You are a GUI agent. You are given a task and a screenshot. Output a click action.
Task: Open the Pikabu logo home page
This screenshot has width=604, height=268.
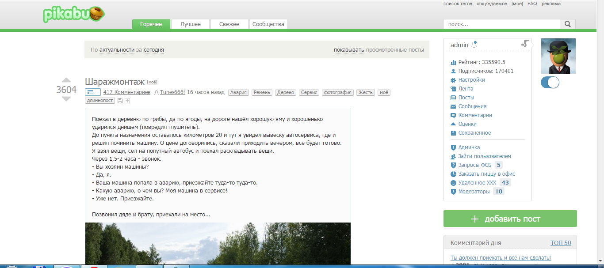pos(74,15)
